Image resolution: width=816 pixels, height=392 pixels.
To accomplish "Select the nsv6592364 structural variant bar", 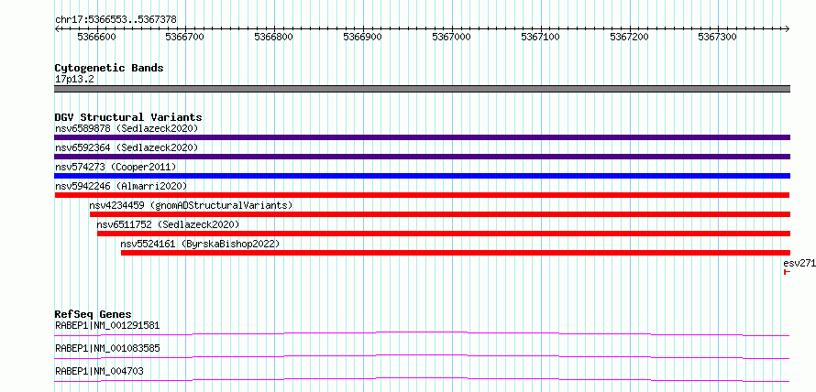I will [x=422, y=157].
